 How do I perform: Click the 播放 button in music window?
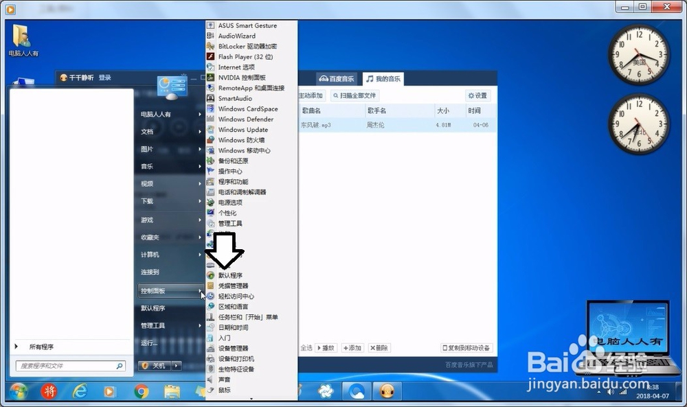[326, 348]
